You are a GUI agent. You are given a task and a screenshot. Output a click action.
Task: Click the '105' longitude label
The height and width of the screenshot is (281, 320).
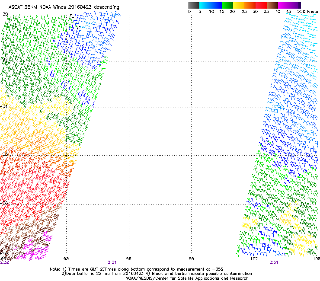317,259
